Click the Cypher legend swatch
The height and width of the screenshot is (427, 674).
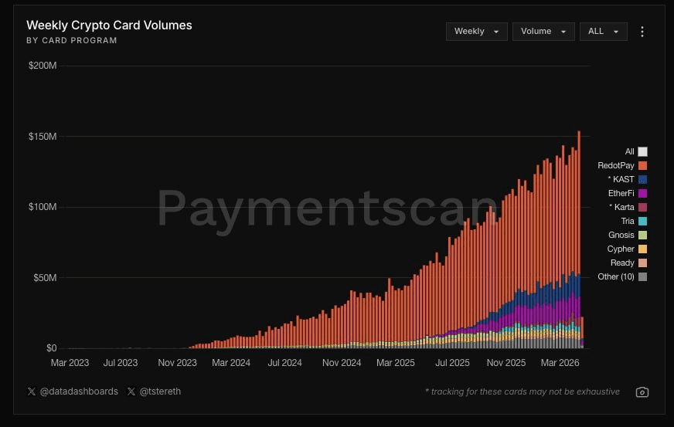[x=643, y=249]
